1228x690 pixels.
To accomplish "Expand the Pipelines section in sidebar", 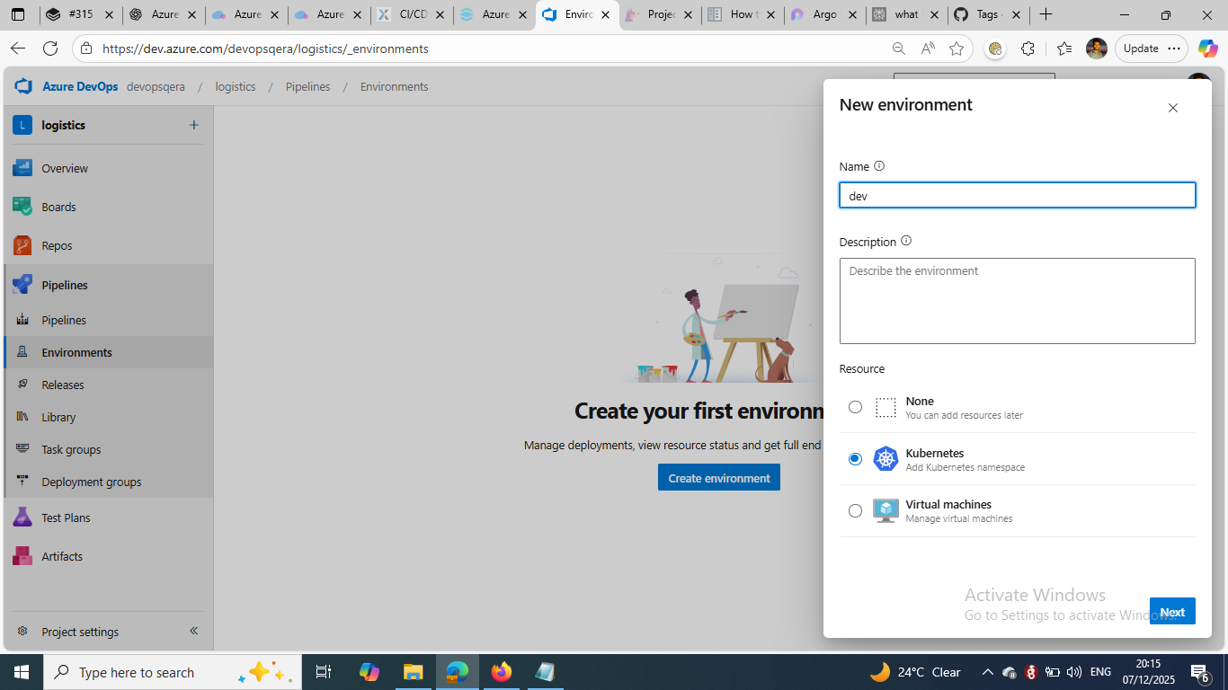I will [x=65, y=285].
